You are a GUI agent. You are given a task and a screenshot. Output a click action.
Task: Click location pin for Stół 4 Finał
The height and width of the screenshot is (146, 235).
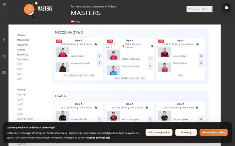[x=180, y=108]
